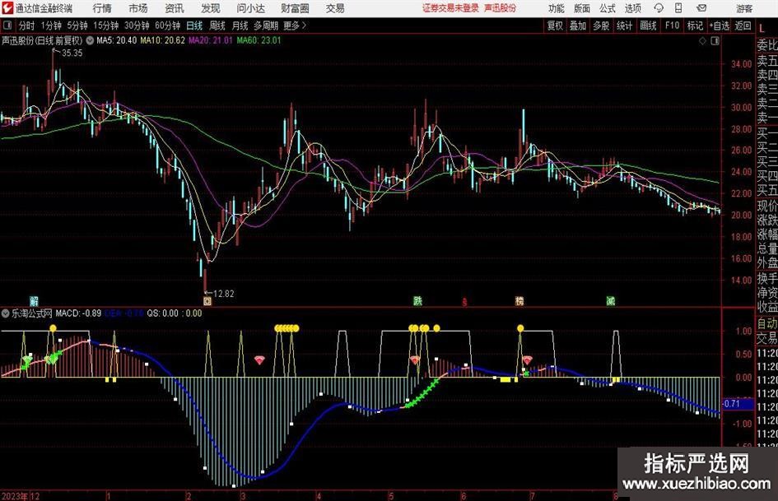Click the 12.82 low price marker
Screen dimensions: 778x501
tap(222, 294)
